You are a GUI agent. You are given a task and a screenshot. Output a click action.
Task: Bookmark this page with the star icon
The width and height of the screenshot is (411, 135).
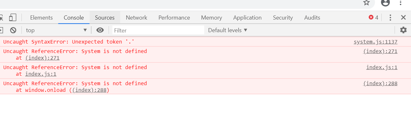(366, 3)
